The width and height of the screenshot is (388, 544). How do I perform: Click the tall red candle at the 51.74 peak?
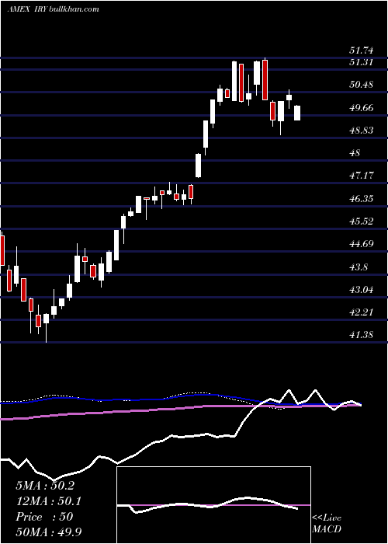[x=265, y=79]
